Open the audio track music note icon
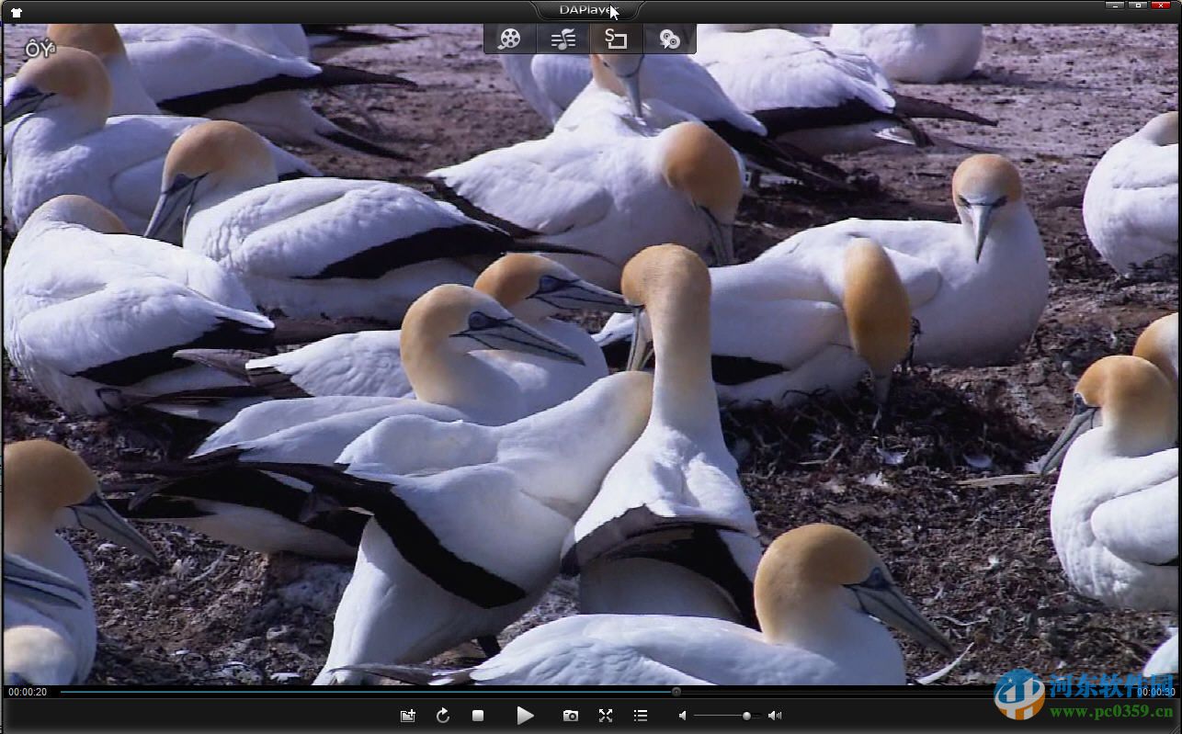This screenshot has width=1182, height=734. pyautogui.click(x=563, y=39)
